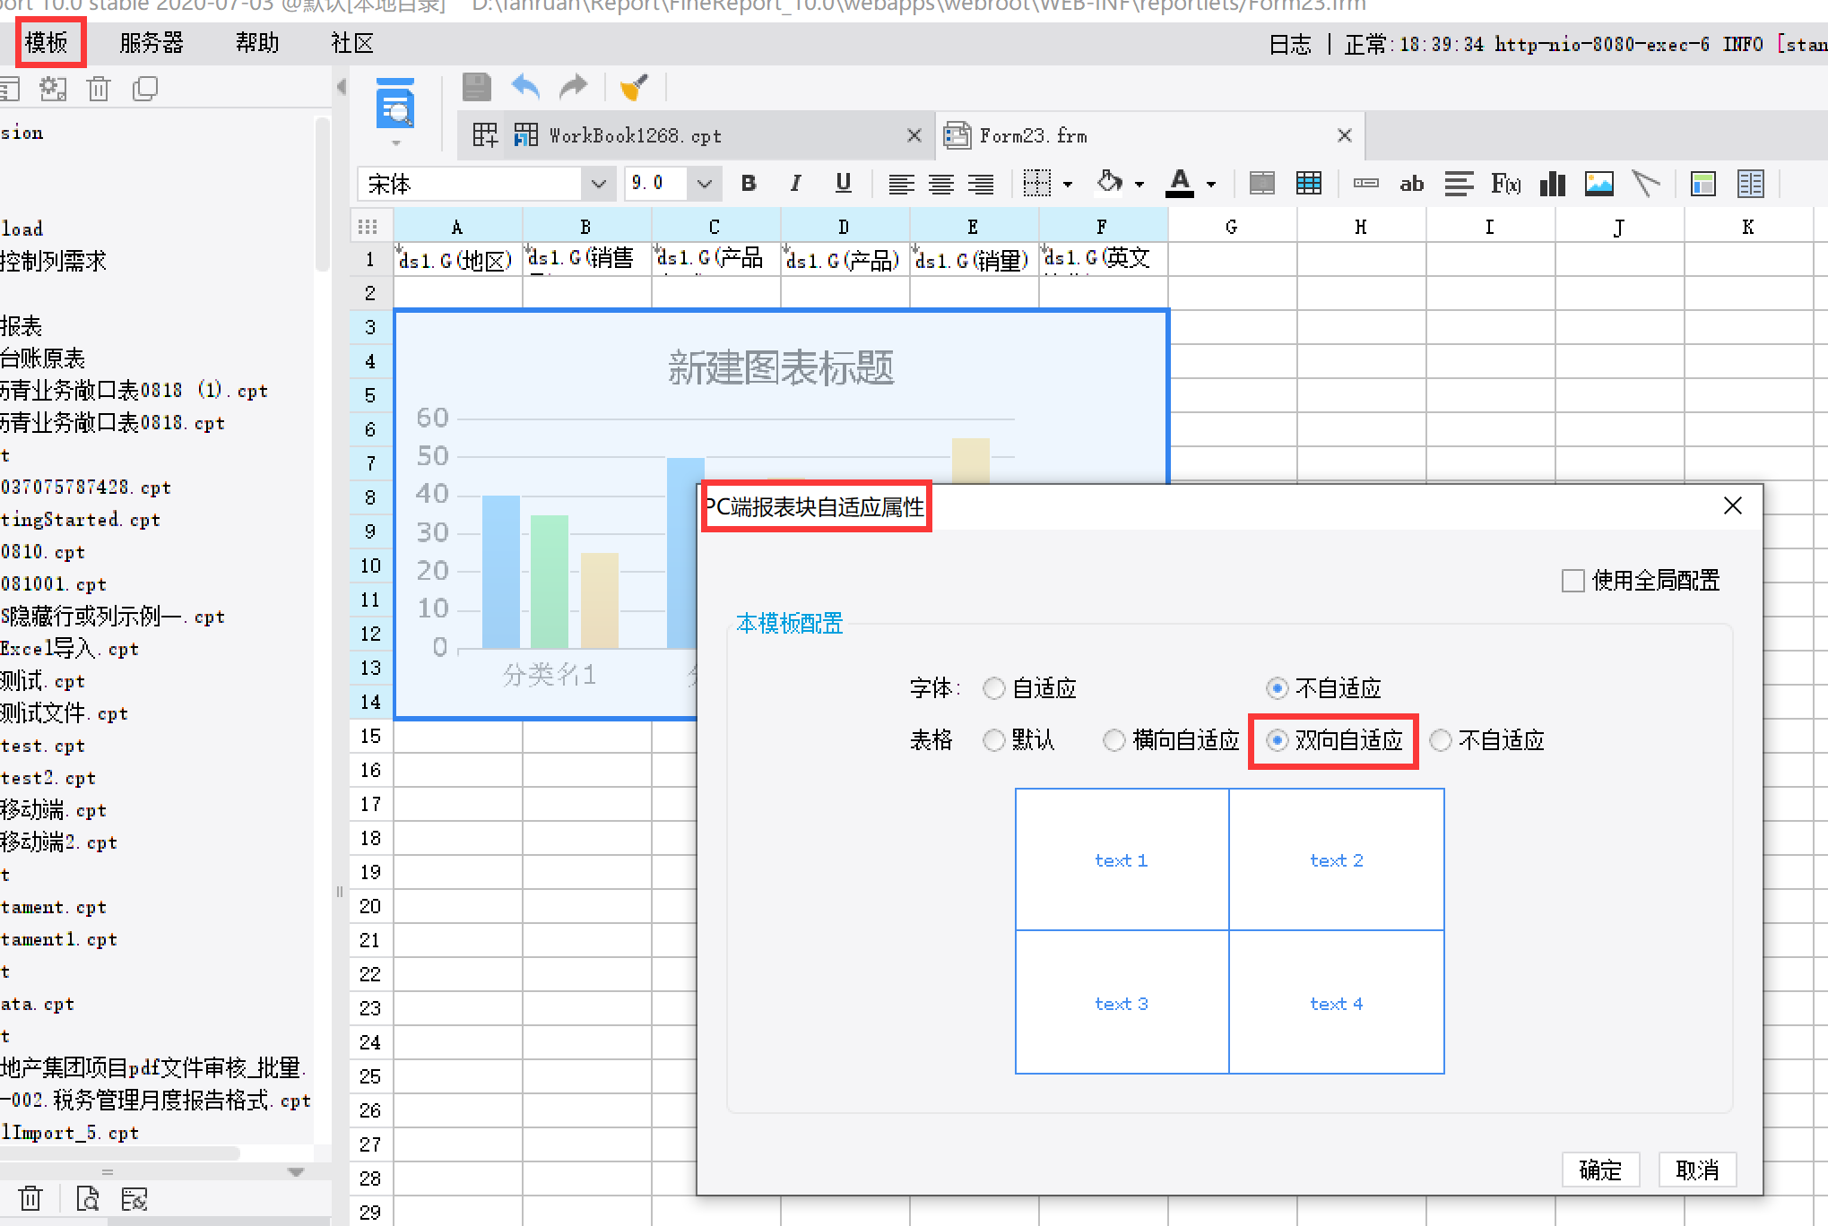Center align the text
The image size is (1828, 1226).
tap(940, 185)
